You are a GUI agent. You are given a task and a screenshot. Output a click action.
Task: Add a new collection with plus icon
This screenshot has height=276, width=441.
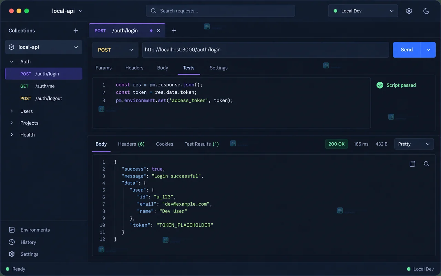(x=76, y=31)
